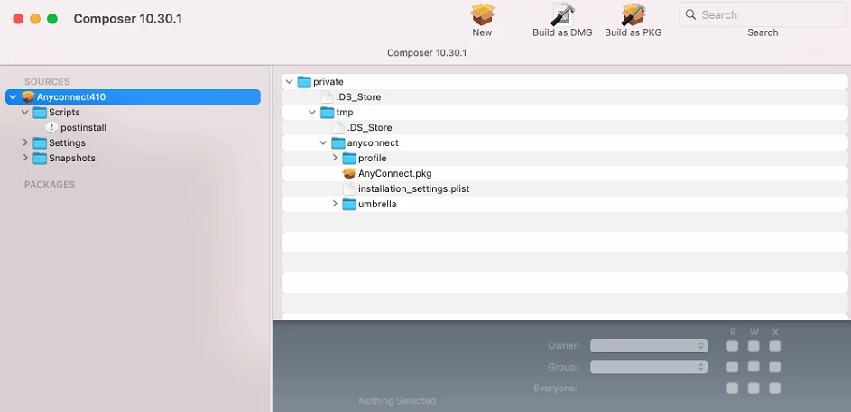Select the Anyconnect410 source label
851x412 pixels.
click(71, 97)
